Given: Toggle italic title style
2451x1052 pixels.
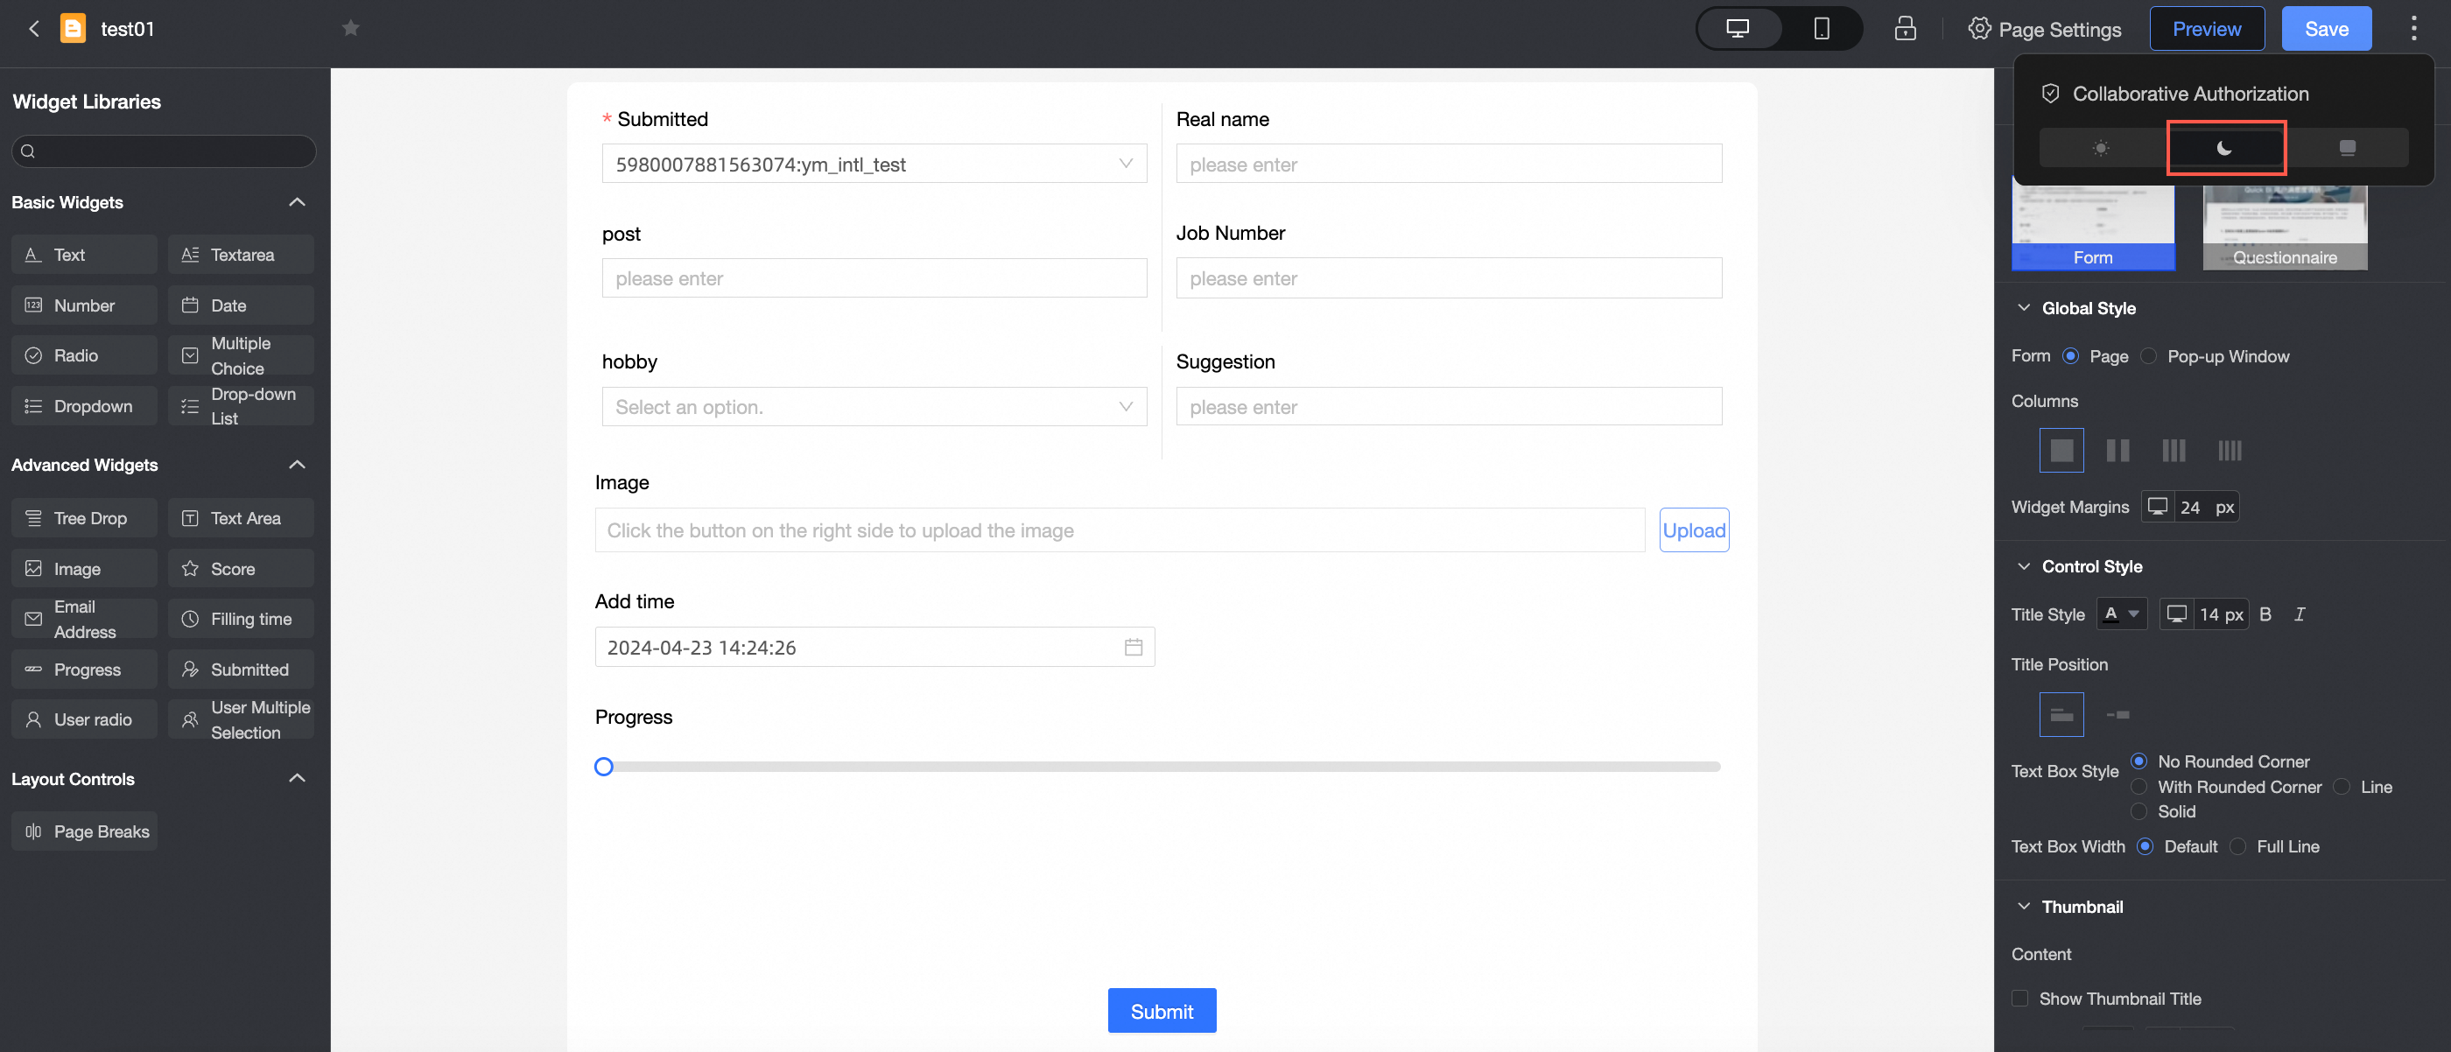Looking at the screenshot, I should [2300, 614].
